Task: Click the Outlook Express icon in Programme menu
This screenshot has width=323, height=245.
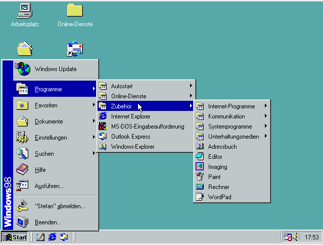Action: (103, 136)
